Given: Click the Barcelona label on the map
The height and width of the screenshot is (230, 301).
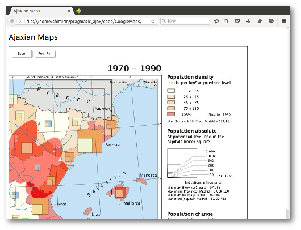Looking at the screenshot, I should point(112,144).
